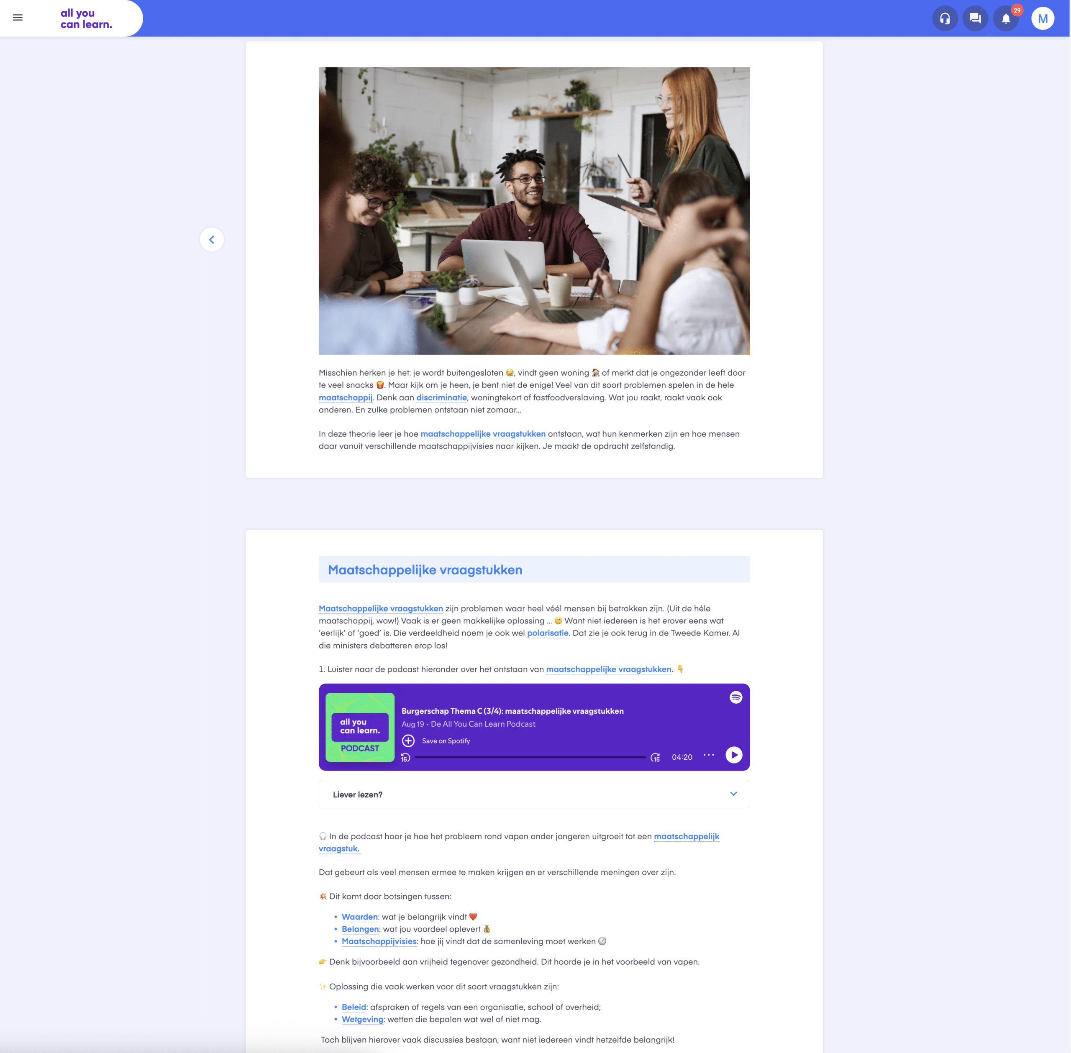Click the headphones audio icon
This screenshot has width=1071, height=1053.
[x=944, y=19]
